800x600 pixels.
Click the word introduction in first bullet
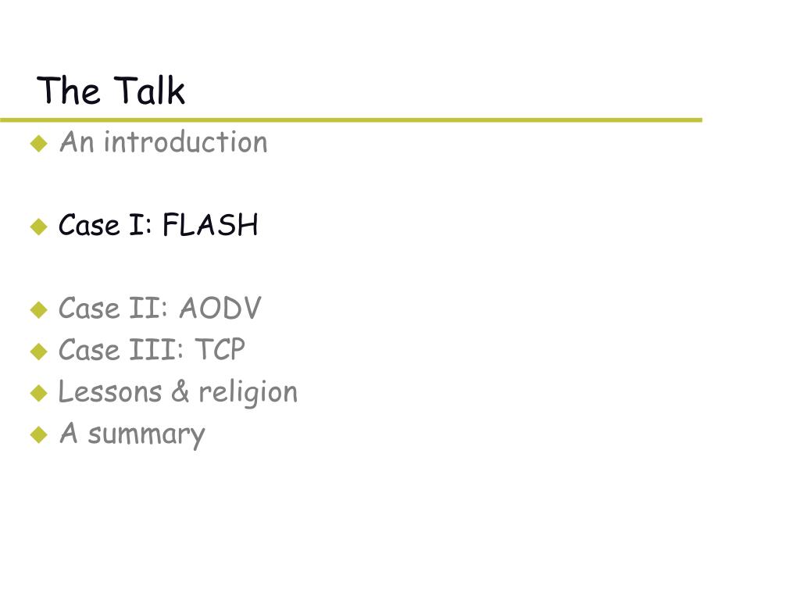click(186, 142)
